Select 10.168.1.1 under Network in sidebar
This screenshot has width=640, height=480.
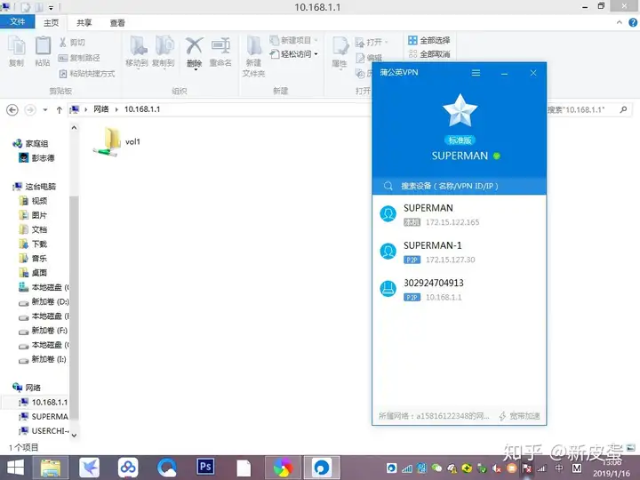pos(44,402)
